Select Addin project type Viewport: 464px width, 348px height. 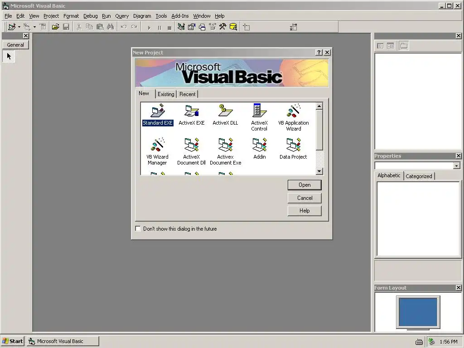click(x=260, y=149)
